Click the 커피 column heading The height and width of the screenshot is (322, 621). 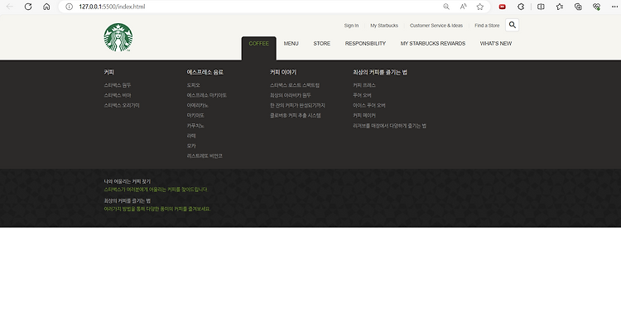[109, 72]
